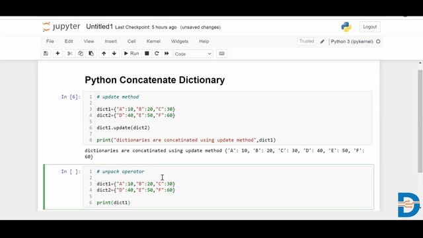Screen dimensions: 423x238
Task: Move selected cell up arrow
Action: [104, 54]
